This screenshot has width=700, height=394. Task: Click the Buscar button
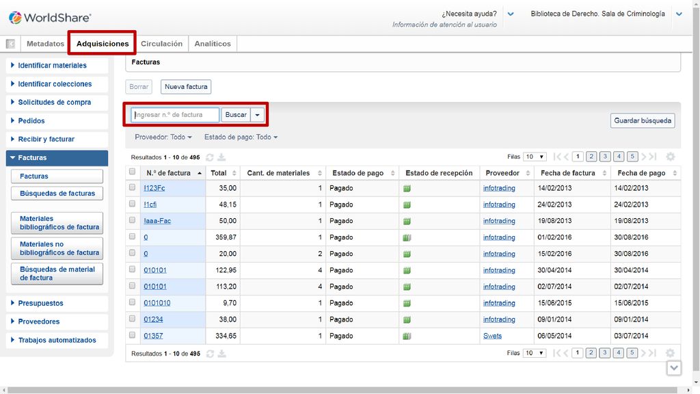236,115
